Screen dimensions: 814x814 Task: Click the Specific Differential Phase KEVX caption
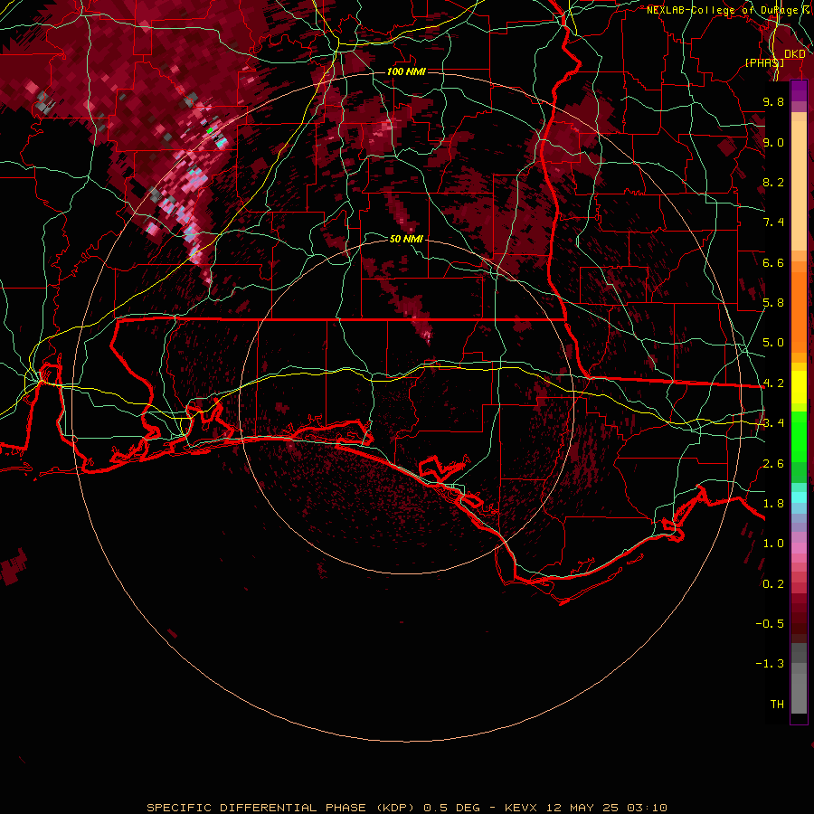[406, 808]
